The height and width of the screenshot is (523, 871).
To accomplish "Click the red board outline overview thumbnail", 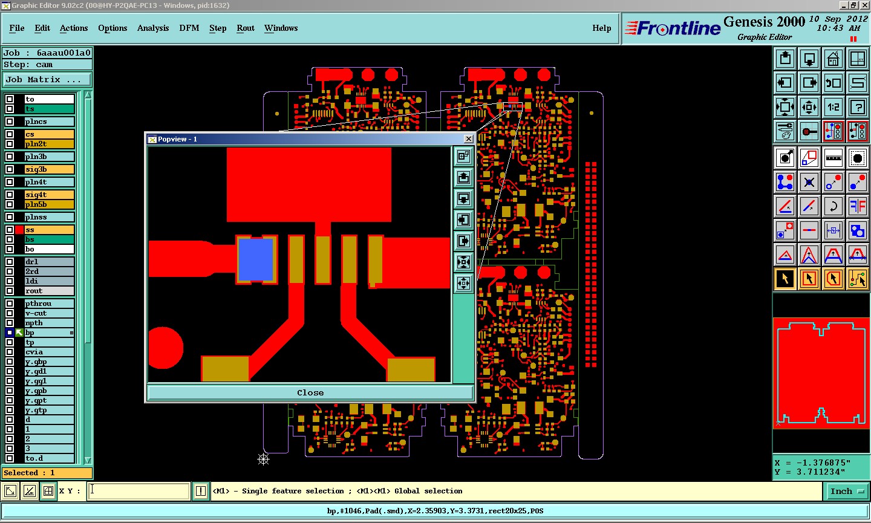I will (821, 373).
